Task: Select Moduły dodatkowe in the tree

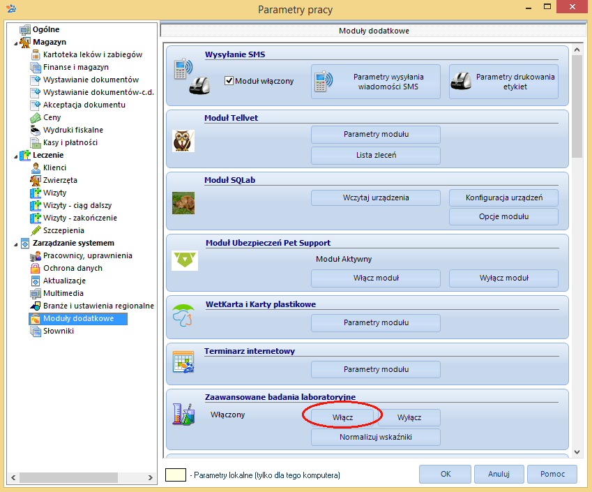Action: (x=78, y=318)
